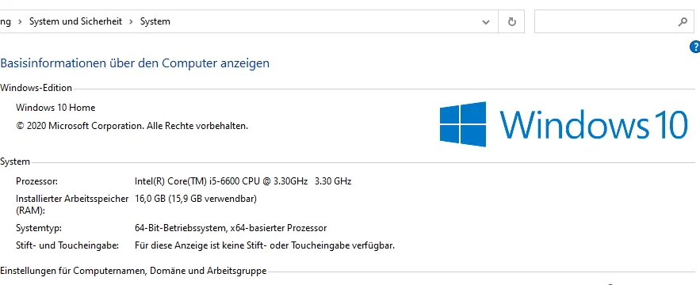Click the 16,0 GB installed RAM value
The width and height of the screenshot is (700, 285).
point(196,199)
